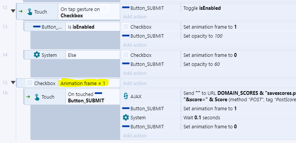Screen dimensions: 296x143
Task: Click the Checkbox icon in tap gesture condition
Action: 105,9
